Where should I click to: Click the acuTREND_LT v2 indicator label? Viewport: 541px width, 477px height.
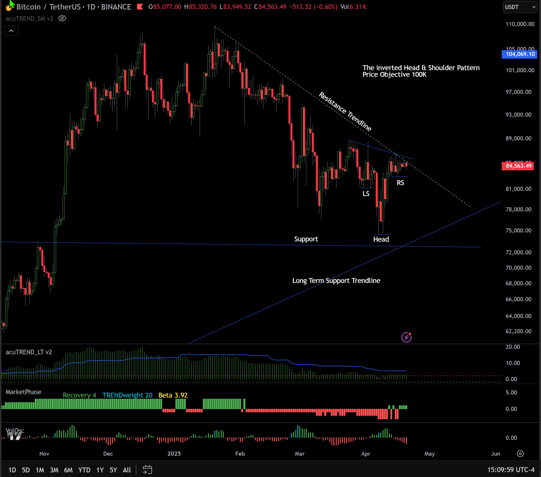point(29,352)
